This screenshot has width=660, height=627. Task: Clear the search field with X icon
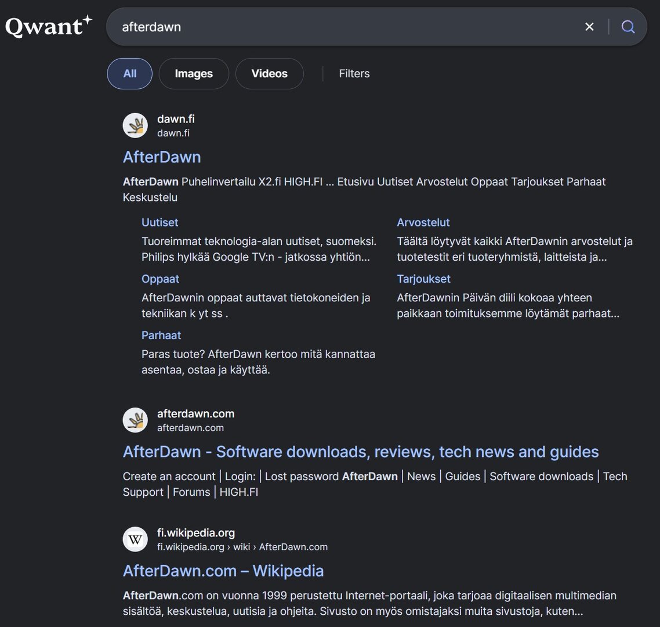[x=589, y=27]
